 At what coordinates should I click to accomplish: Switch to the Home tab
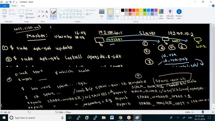click(x=14, y=6)
